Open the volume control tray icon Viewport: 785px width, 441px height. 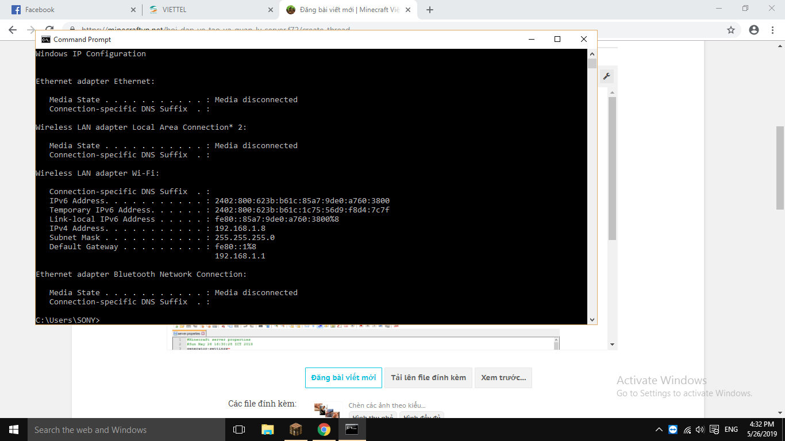700,430
